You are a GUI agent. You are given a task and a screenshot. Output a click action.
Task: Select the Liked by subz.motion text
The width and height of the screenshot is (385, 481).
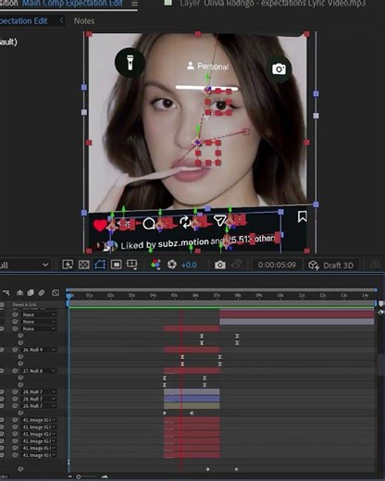[x=165, y=244]
